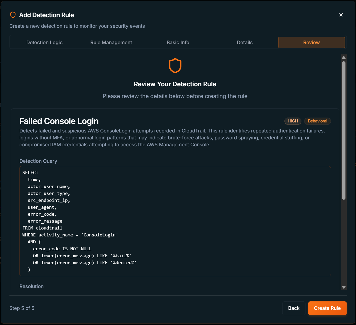Click the Detection Query label
This screenshot has width=356, height=325.
[x=38, y=161]
